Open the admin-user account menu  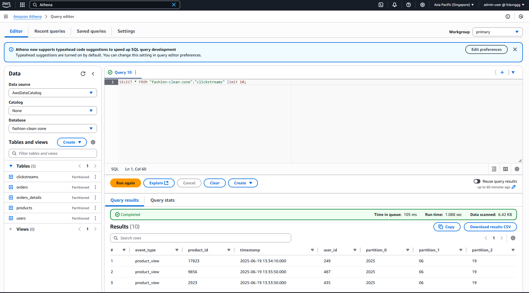coord(504,5)
